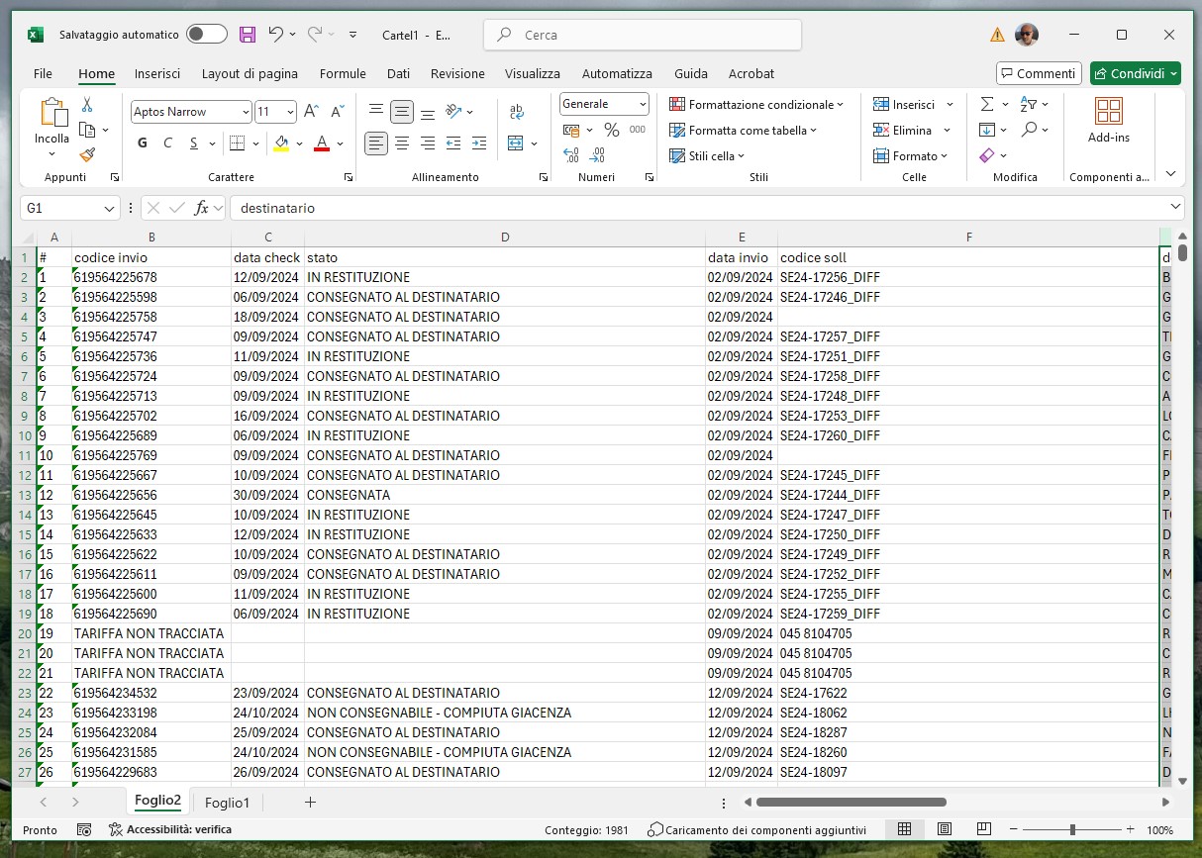Click the Cut scissors icon
The height and width of the screenshot is (858, 1202).
point(87,105)
